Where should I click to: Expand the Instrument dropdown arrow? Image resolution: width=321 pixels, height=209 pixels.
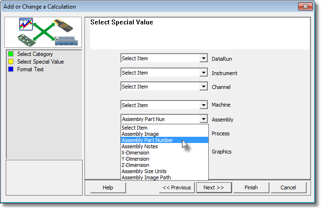[203, 73]
